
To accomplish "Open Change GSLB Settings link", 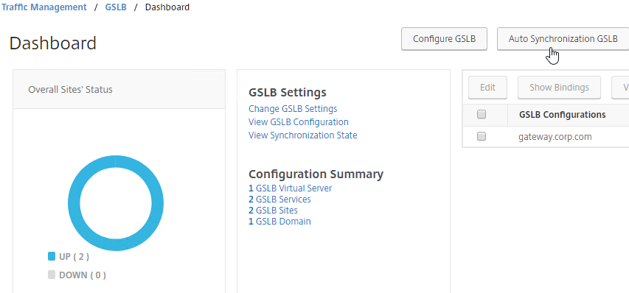I will tap(293, 108).
